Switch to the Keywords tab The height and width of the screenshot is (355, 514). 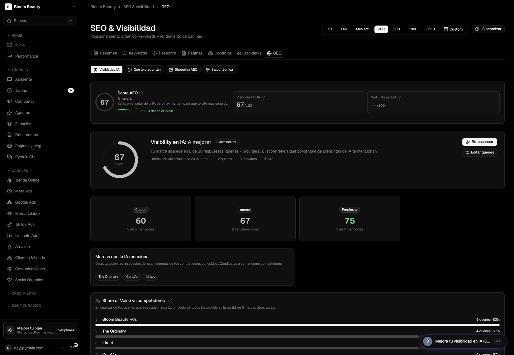(x=135, y=53)
